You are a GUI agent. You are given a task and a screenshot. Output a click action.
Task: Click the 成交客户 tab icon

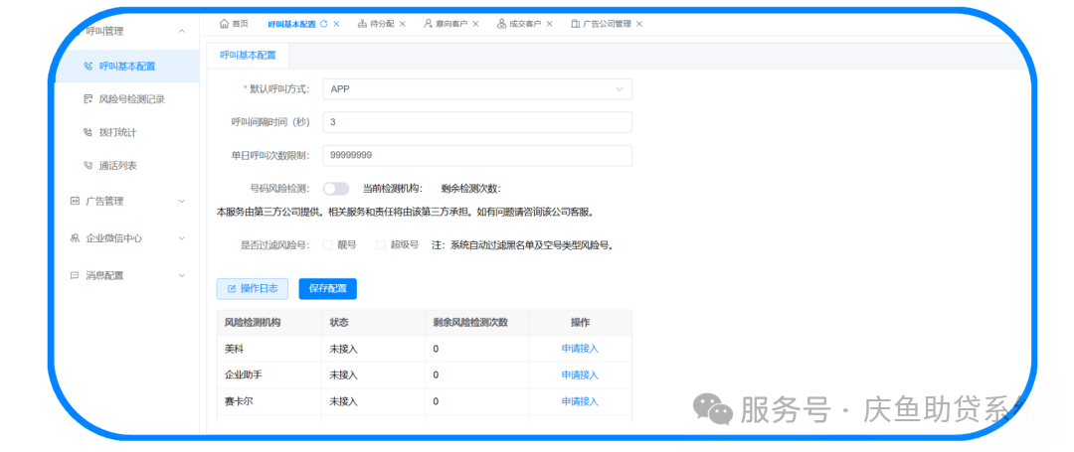coord(502,23)
